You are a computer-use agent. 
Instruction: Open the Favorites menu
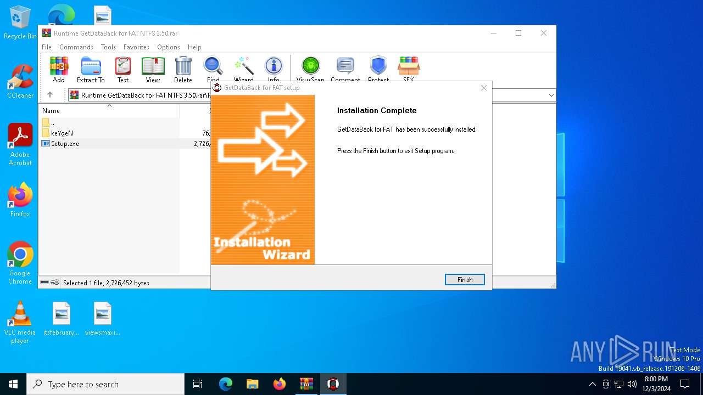tap(136, 47)
